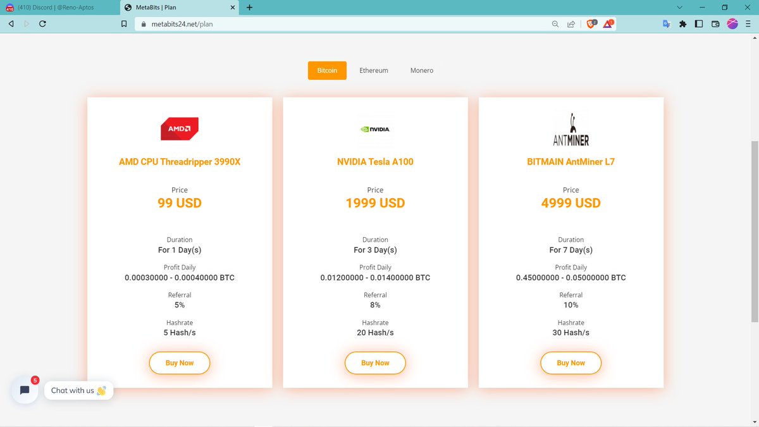The image size is (759, 427).
Task: Click the 5% referral value
Action: [180, 305]
